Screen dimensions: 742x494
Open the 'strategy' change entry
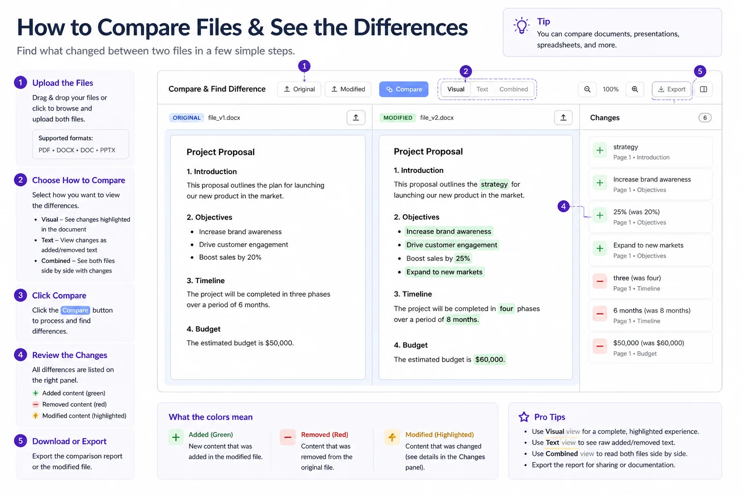pos(650,152)
